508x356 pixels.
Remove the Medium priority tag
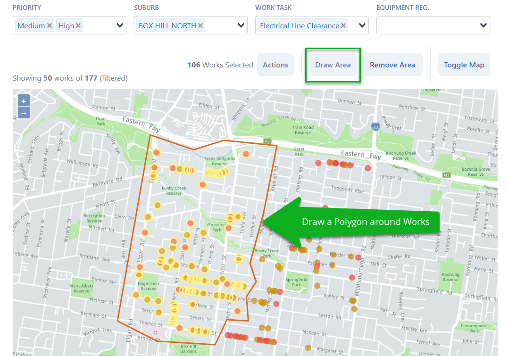pos(50,26)
